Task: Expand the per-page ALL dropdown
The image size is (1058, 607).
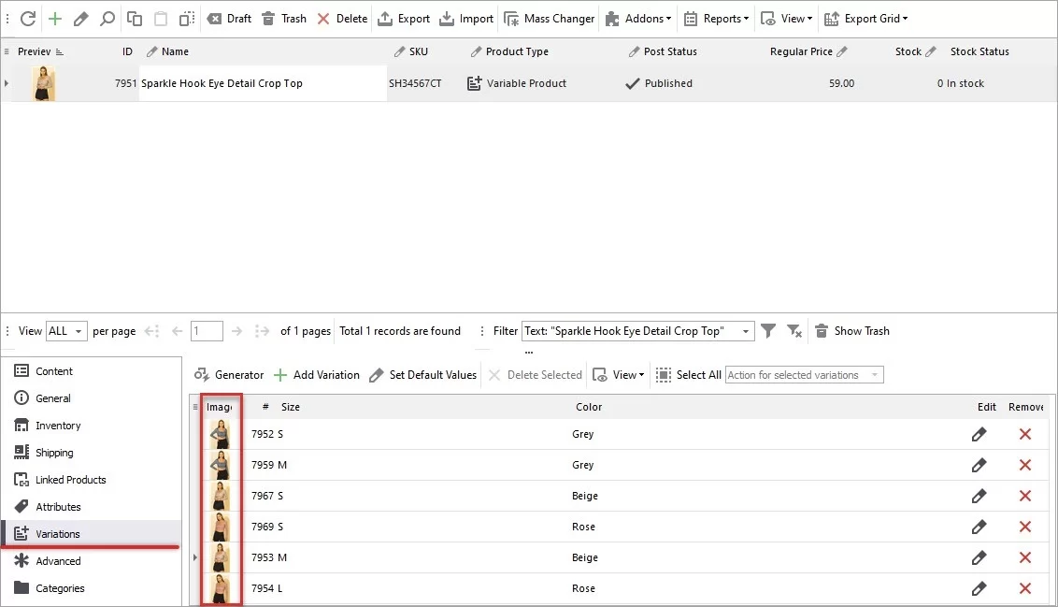Action: coord(65,330)
